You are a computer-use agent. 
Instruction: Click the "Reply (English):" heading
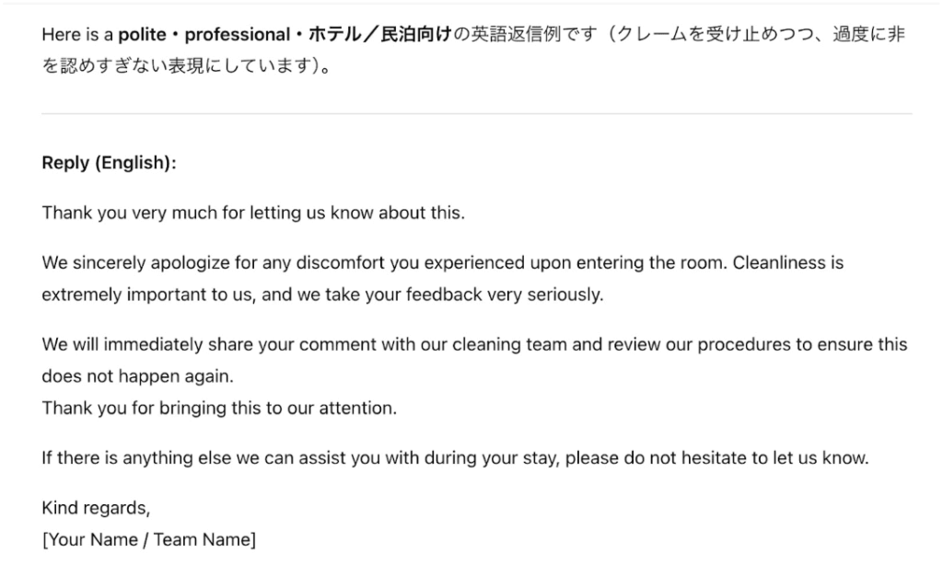pos(109,162)
